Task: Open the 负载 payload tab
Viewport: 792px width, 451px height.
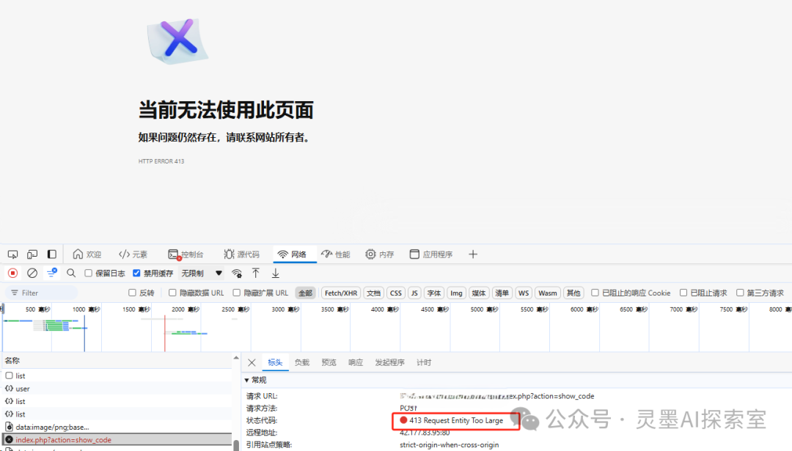Action: (x=301, y=362)
